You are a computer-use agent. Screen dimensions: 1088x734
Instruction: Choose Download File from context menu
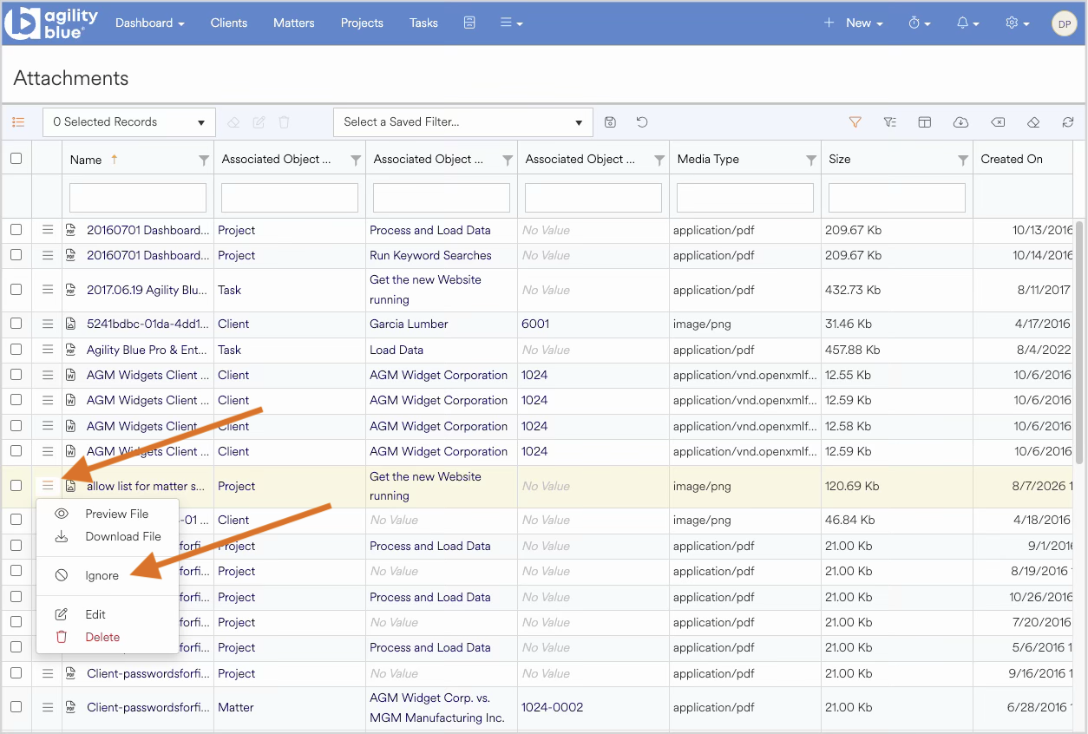click(108, 536)
